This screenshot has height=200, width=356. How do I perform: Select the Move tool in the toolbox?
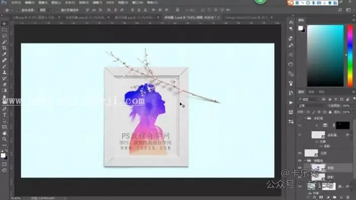point(5,24)
